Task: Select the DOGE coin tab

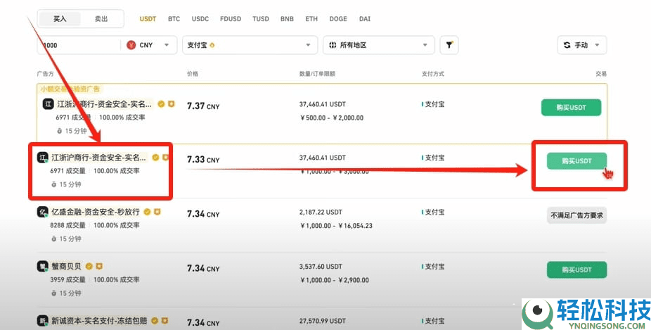Action: click(338, 19)
